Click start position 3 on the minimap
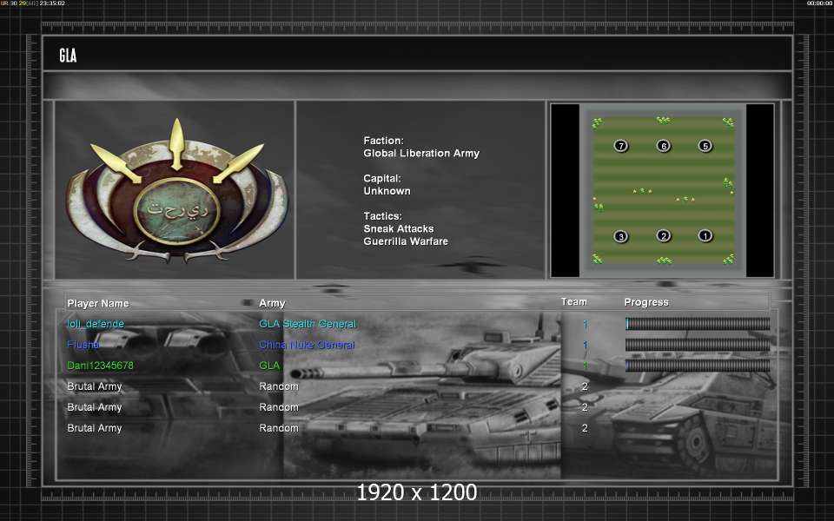 pyautogui.click(x=620, y=236)
